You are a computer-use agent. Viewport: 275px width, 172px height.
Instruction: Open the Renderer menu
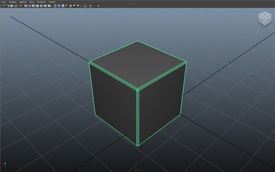coord(41,2)
